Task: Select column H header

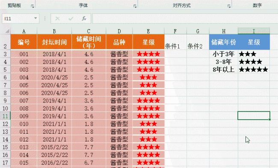Action: (x=224, y=31)
